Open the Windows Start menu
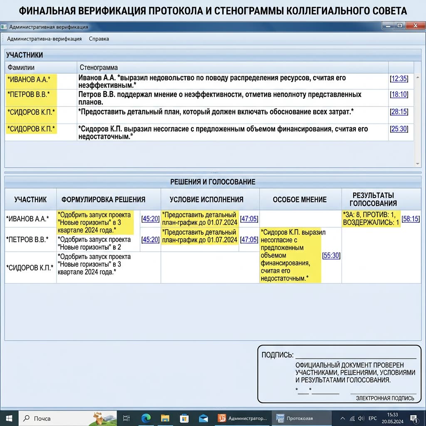This screenshot has height=426, width=426. 9,418
